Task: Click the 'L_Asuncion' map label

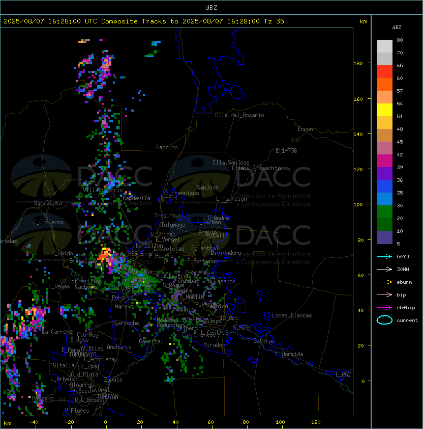Action: 231,199
